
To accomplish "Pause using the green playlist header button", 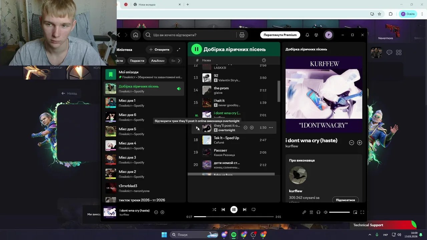I will tap(196, 49).
